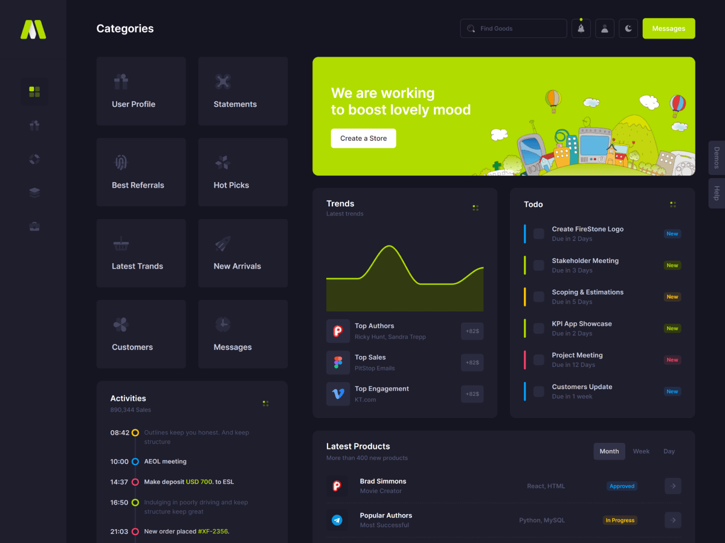This screenshot has height=543, width=725.
Task: Tick the Stakeholder Meeting todo checkbox
Action: 538,265
